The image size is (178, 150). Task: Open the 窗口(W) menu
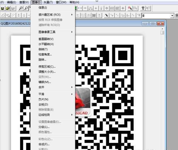tap(61, 2)
